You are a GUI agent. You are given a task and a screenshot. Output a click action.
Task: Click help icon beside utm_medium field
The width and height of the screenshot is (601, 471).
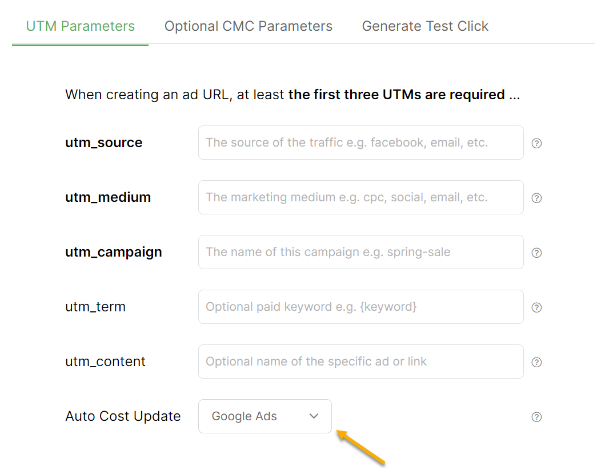point(536,198)
